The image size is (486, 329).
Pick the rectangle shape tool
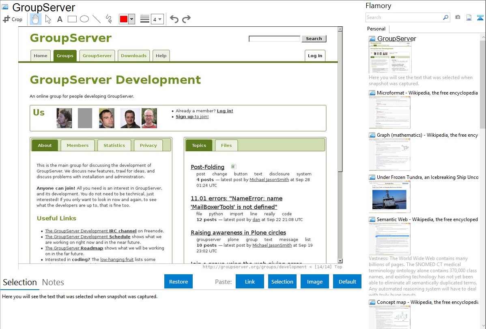point(72,19)
